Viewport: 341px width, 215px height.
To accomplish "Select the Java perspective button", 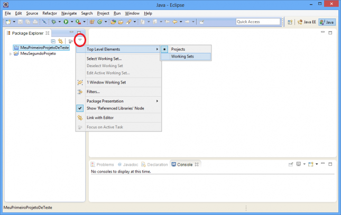I will (x=327, y=22).
